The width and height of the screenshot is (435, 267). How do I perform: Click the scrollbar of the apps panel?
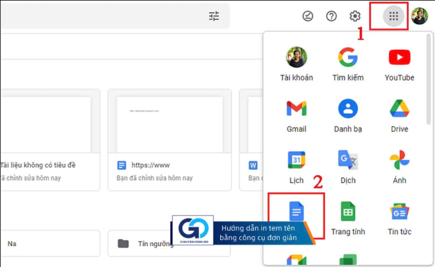tap(428, 79)
